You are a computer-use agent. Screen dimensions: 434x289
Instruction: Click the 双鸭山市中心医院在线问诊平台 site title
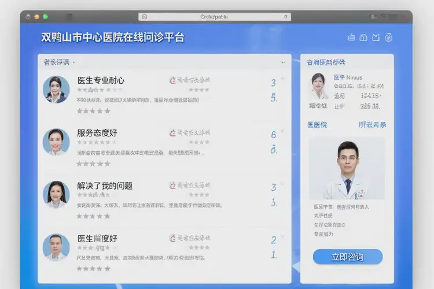point(113,38)
